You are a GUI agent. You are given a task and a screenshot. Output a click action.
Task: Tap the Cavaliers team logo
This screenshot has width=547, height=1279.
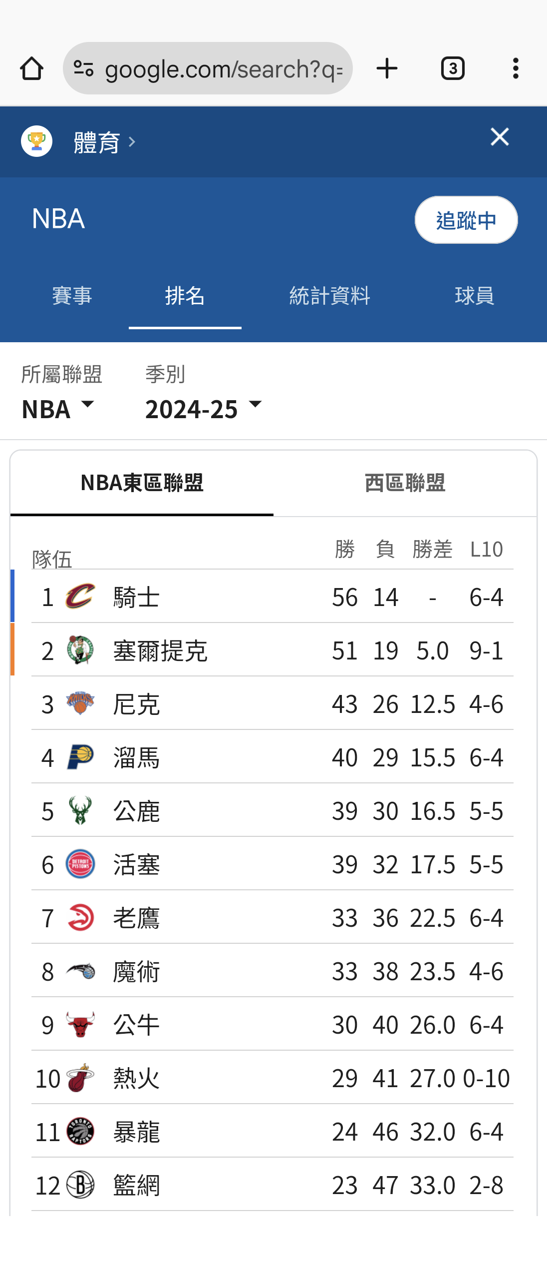tap(80, 596)
